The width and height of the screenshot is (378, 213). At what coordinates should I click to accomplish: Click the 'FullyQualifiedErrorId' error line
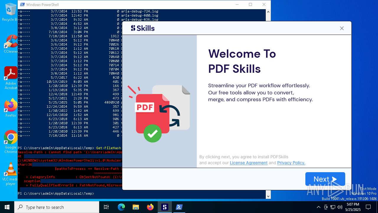74,185
